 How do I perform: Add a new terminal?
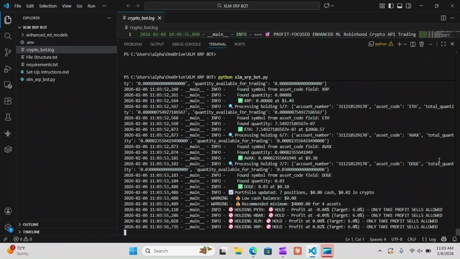coord(399,44)
